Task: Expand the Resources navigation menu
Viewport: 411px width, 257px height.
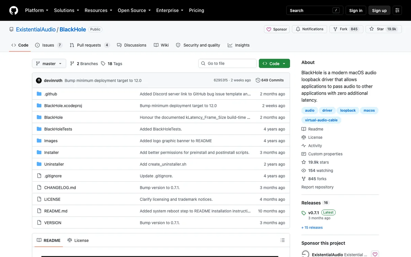Action: 98,10
